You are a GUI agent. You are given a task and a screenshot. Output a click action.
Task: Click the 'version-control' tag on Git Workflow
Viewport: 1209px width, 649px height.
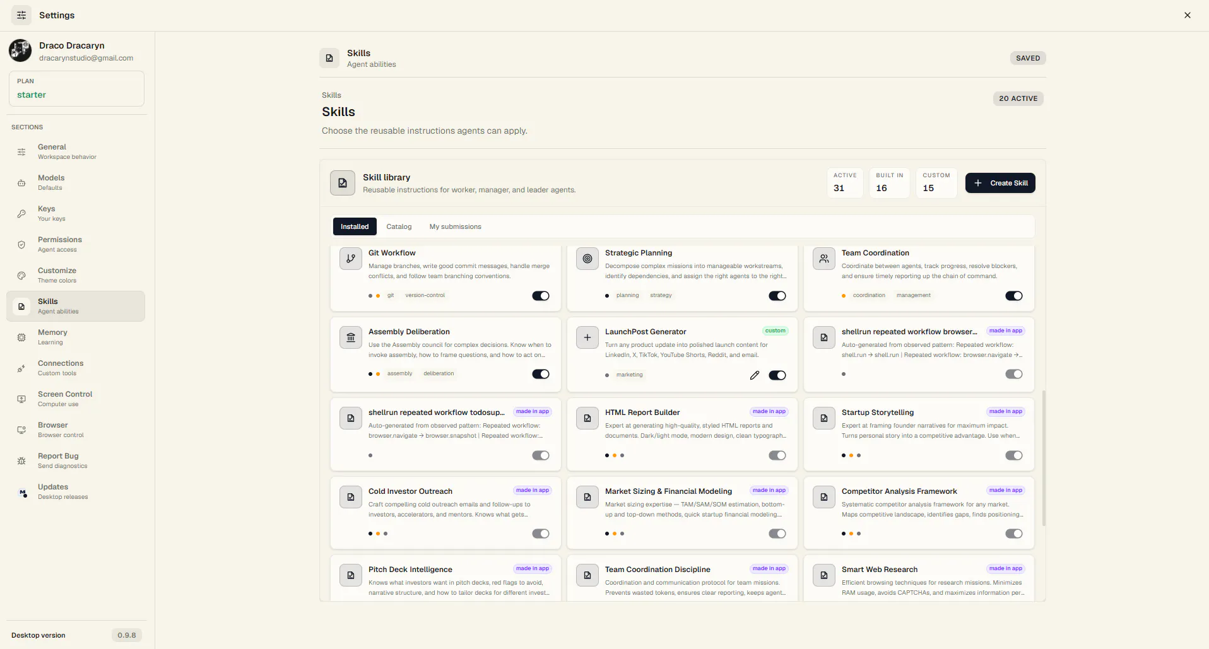pyautogui.click(x=425, y=295)
